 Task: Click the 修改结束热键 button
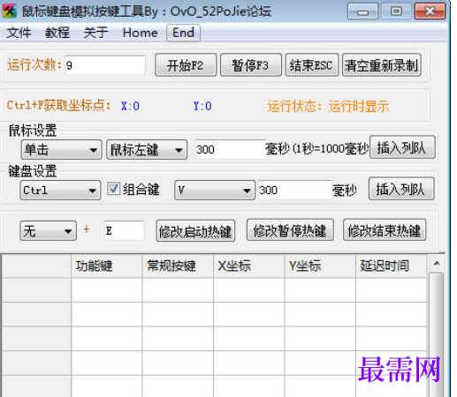coord(385,230)
